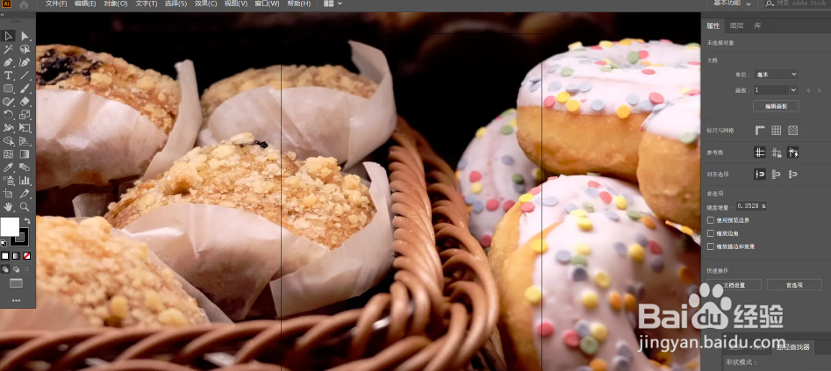Open Change Screen Mode button
Viewport: 831px width, 371px height.
(x=17, y=283)
